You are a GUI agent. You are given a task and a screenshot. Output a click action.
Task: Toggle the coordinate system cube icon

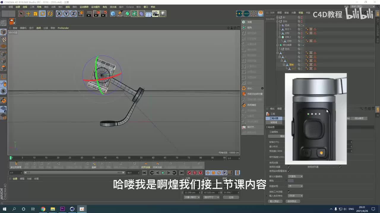(x=81, y=14)
